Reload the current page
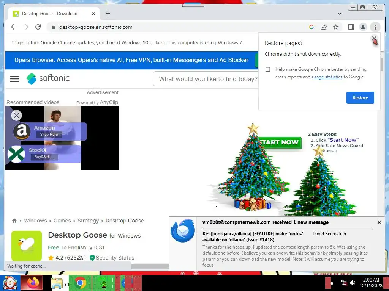The image size is (389, 291). point(38,27)
